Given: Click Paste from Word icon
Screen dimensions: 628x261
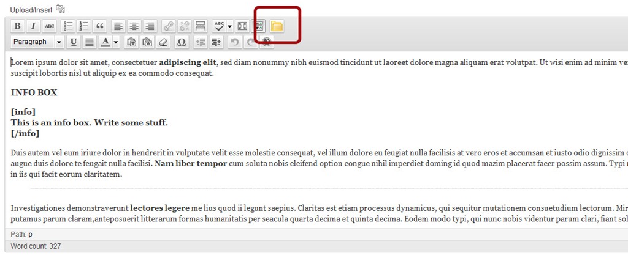Looking at the screenshot, I should tap(147, 42).
